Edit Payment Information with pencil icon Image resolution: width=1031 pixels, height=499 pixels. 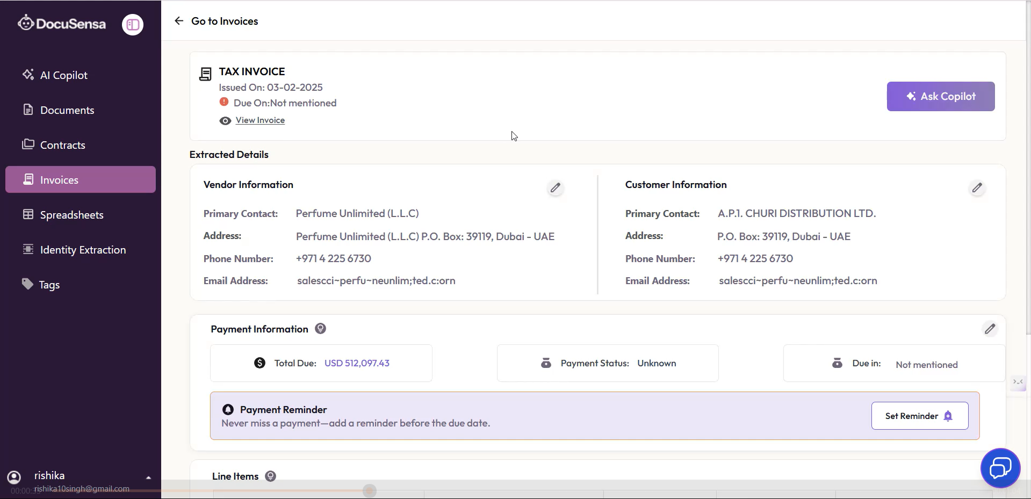990,329
